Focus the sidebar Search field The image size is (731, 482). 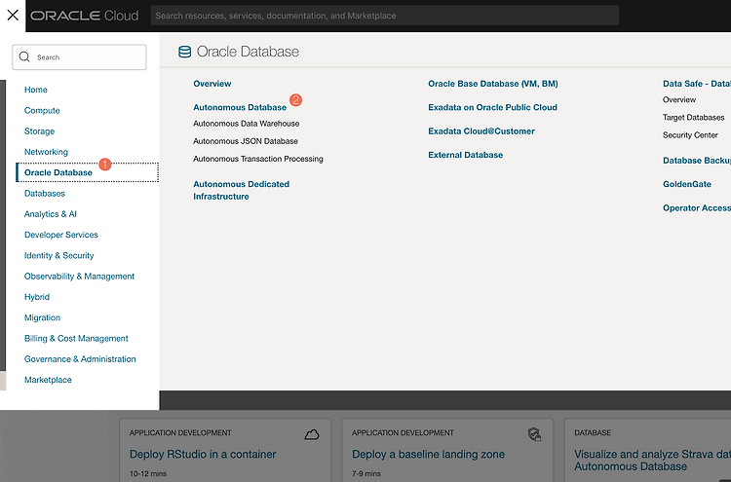[x=79, y=56]
